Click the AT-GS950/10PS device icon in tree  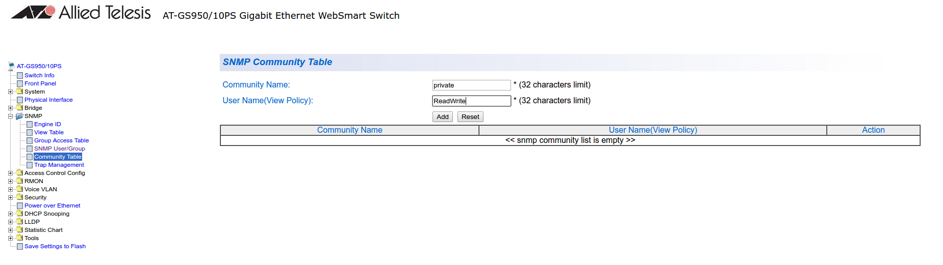point(11,66)
